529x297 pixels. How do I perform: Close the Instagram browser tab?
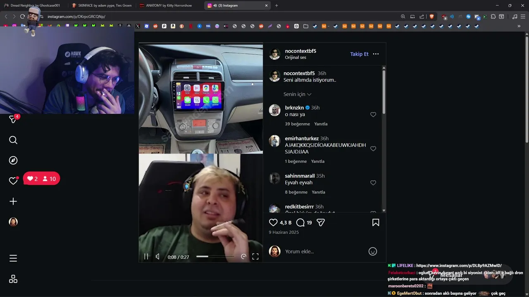coord(266,5)
